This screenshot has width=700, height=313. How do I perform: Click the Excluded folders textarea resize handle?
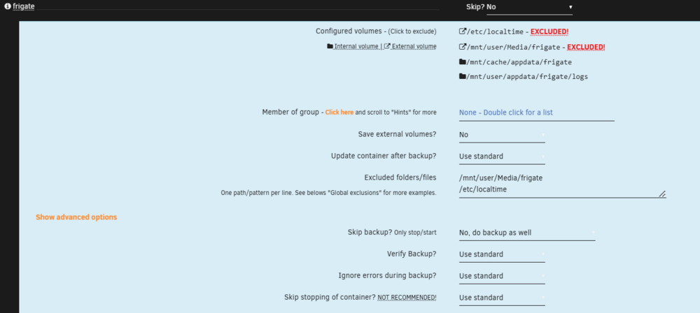pos(662,194)
